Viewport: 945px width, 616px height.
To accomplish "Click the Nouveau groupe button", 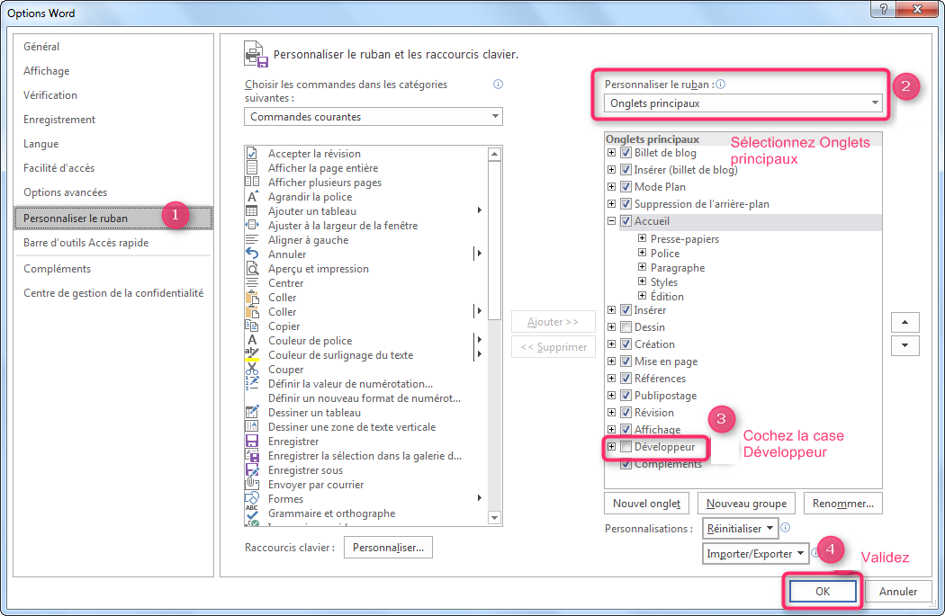I will 746,504.
